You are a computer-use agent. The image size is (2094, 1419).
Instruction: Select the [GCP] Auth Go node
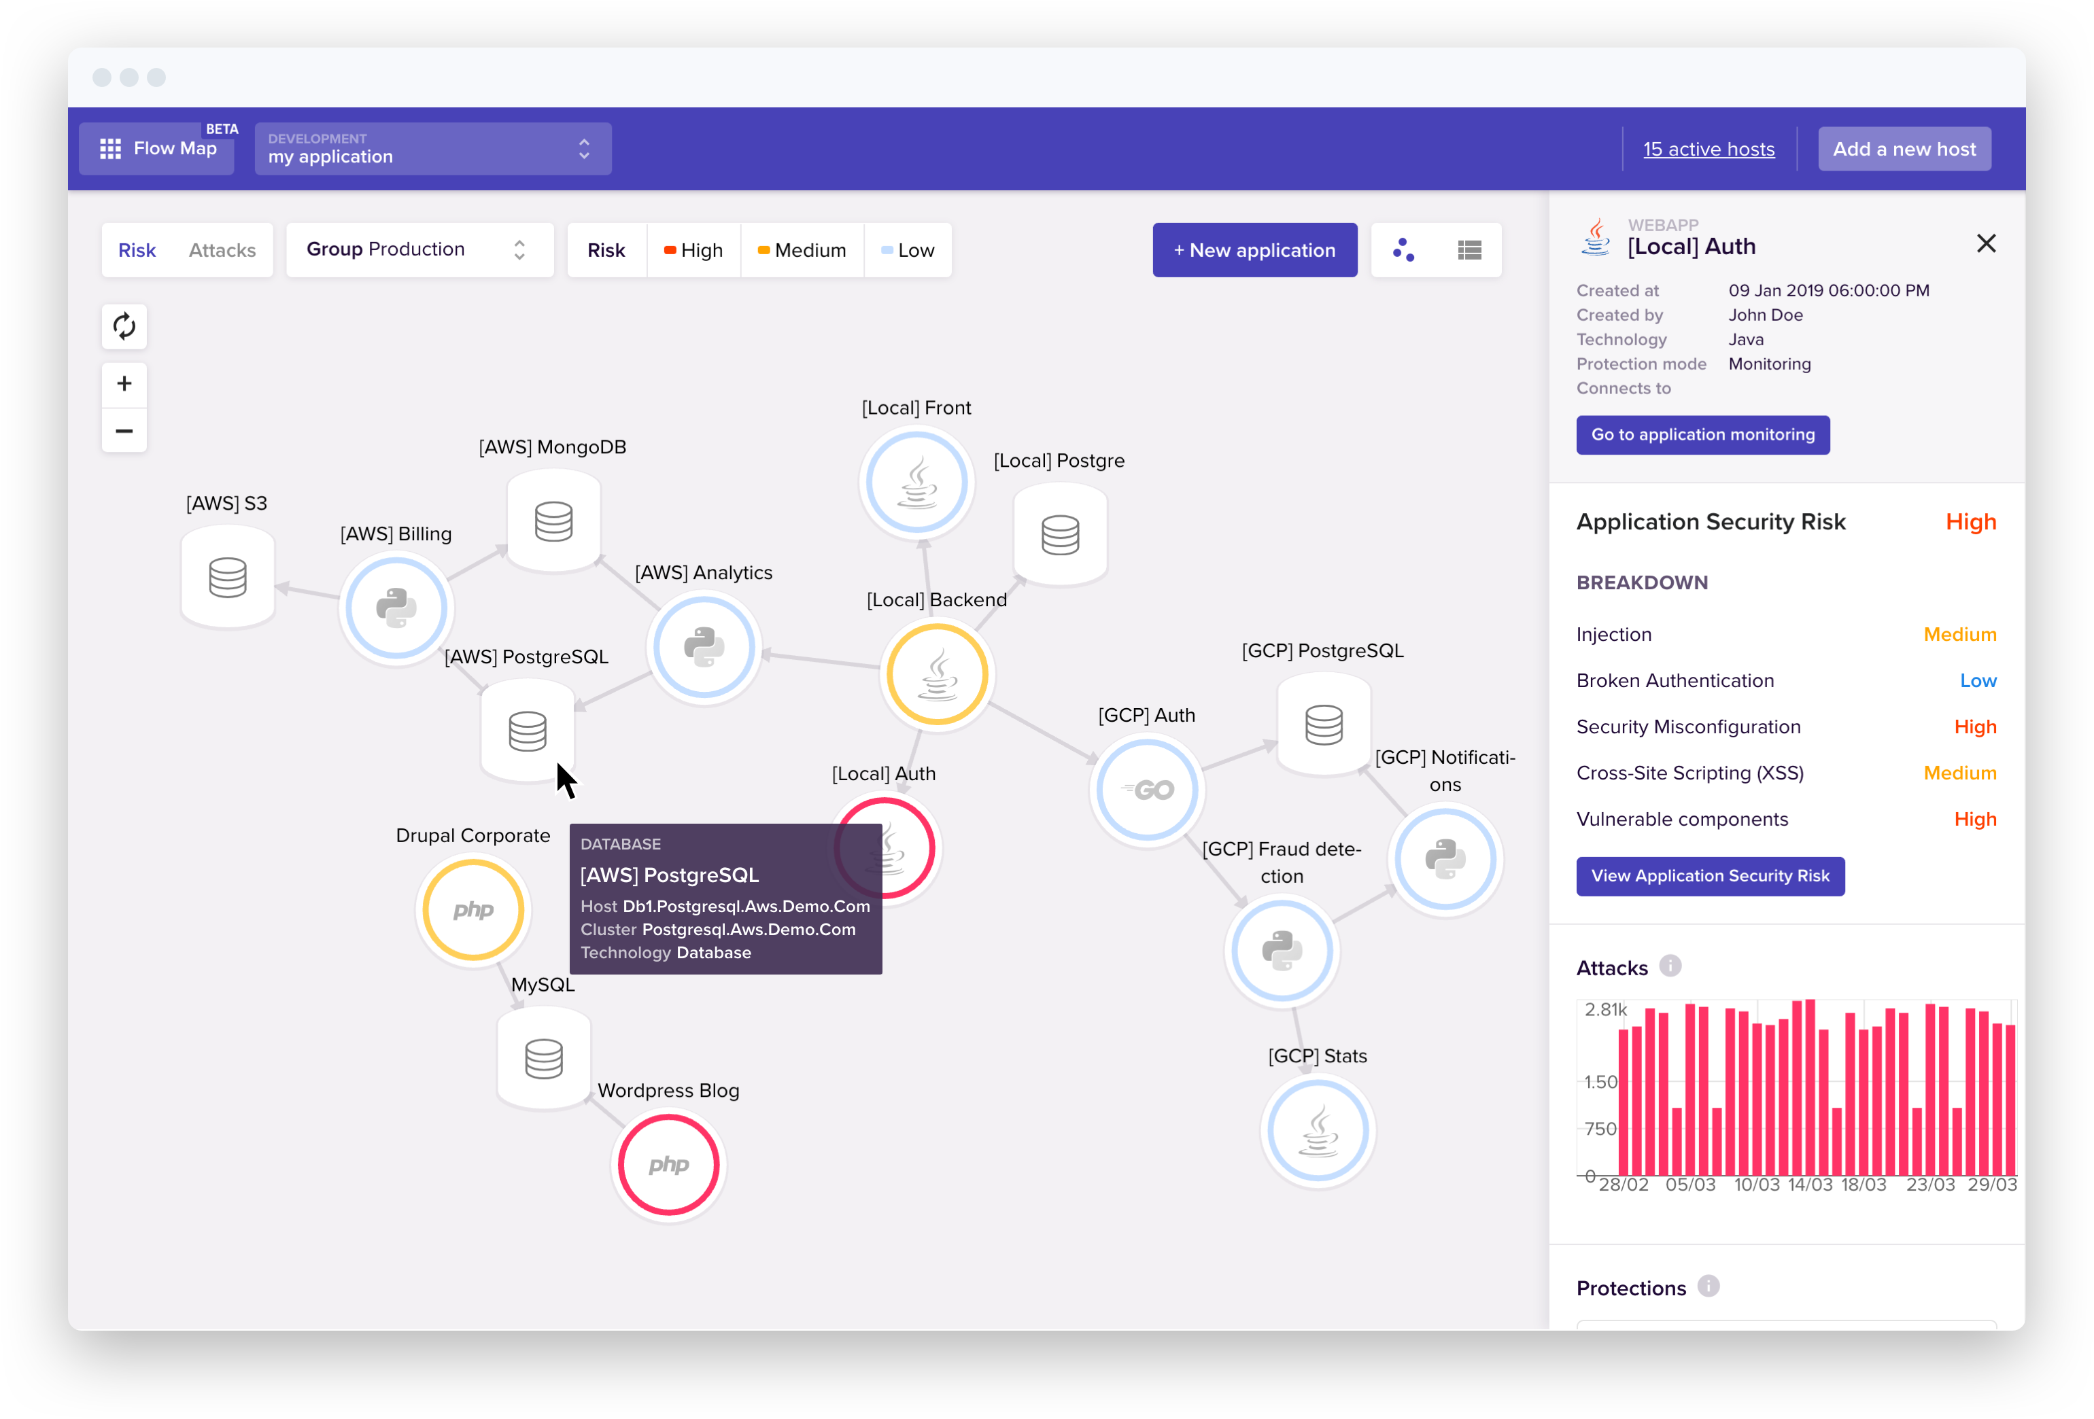coord(1147,790)
